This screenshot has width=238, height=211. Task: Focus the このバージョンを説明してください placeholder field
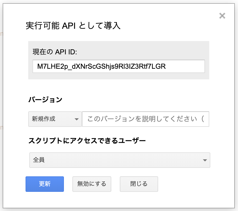tap(146, 119)
